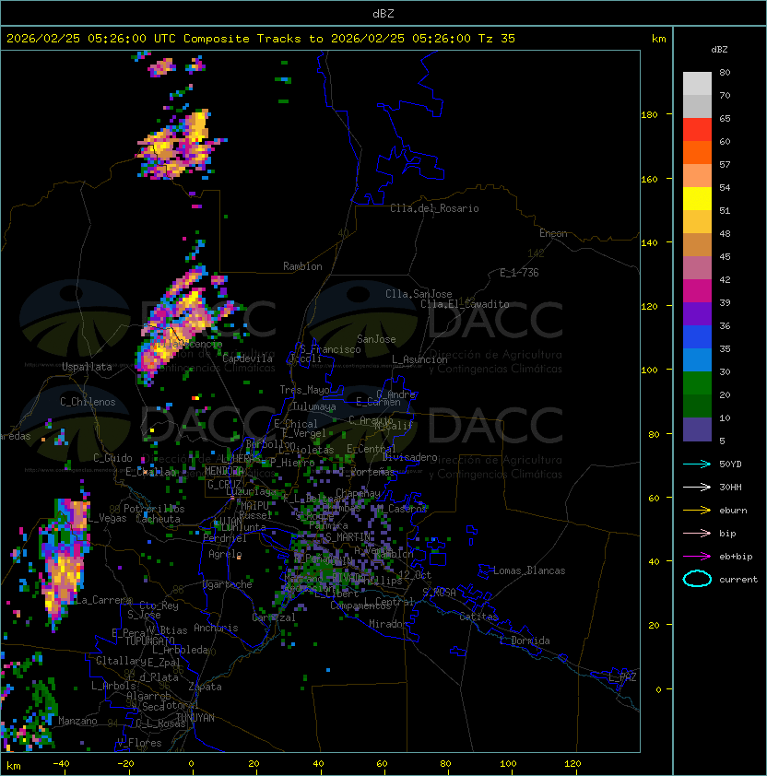
Task: Click the light blue 30-35 dBZ swatch
Action: pyautogui.click(x=697, y=360)
